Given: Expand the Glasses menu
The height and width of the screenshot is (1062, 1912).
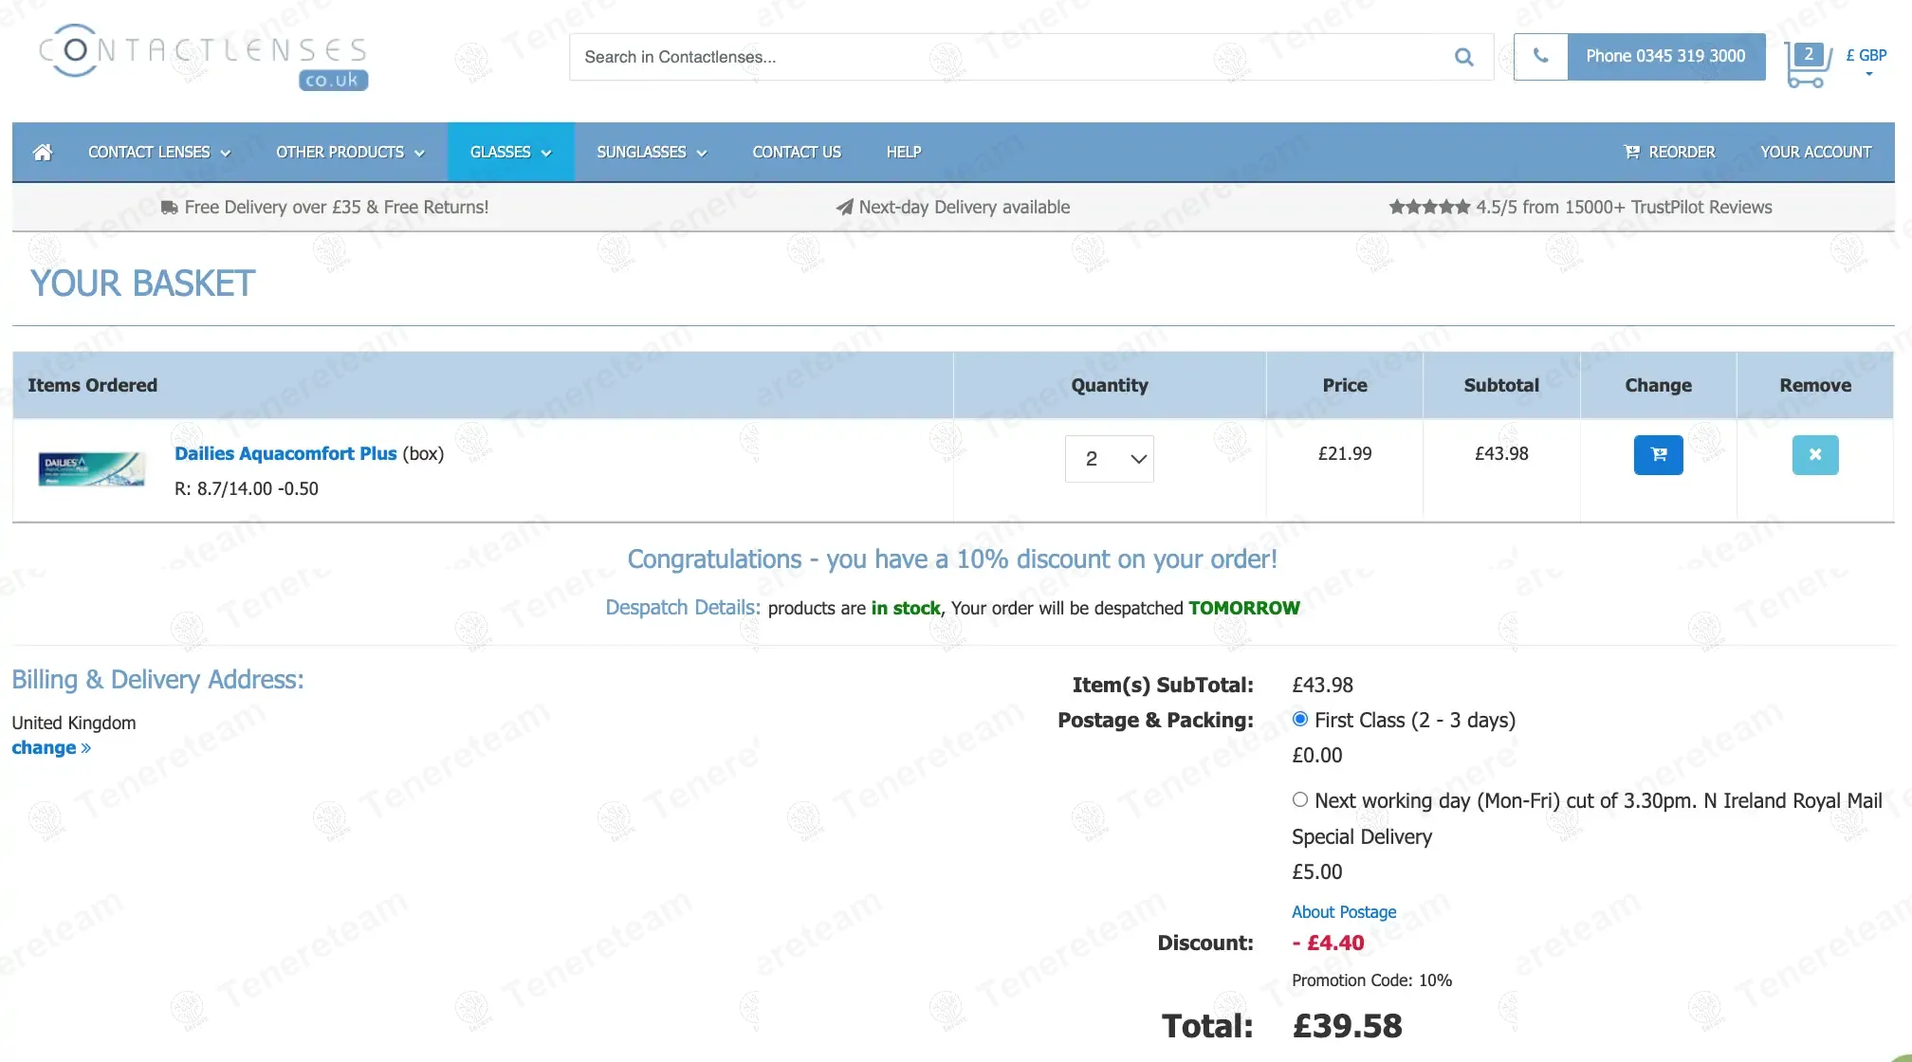Looking at the screenshot, I should pos(510,152).
